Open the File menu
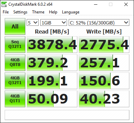Screen dimensions: 134x123 tap(6, 12)
